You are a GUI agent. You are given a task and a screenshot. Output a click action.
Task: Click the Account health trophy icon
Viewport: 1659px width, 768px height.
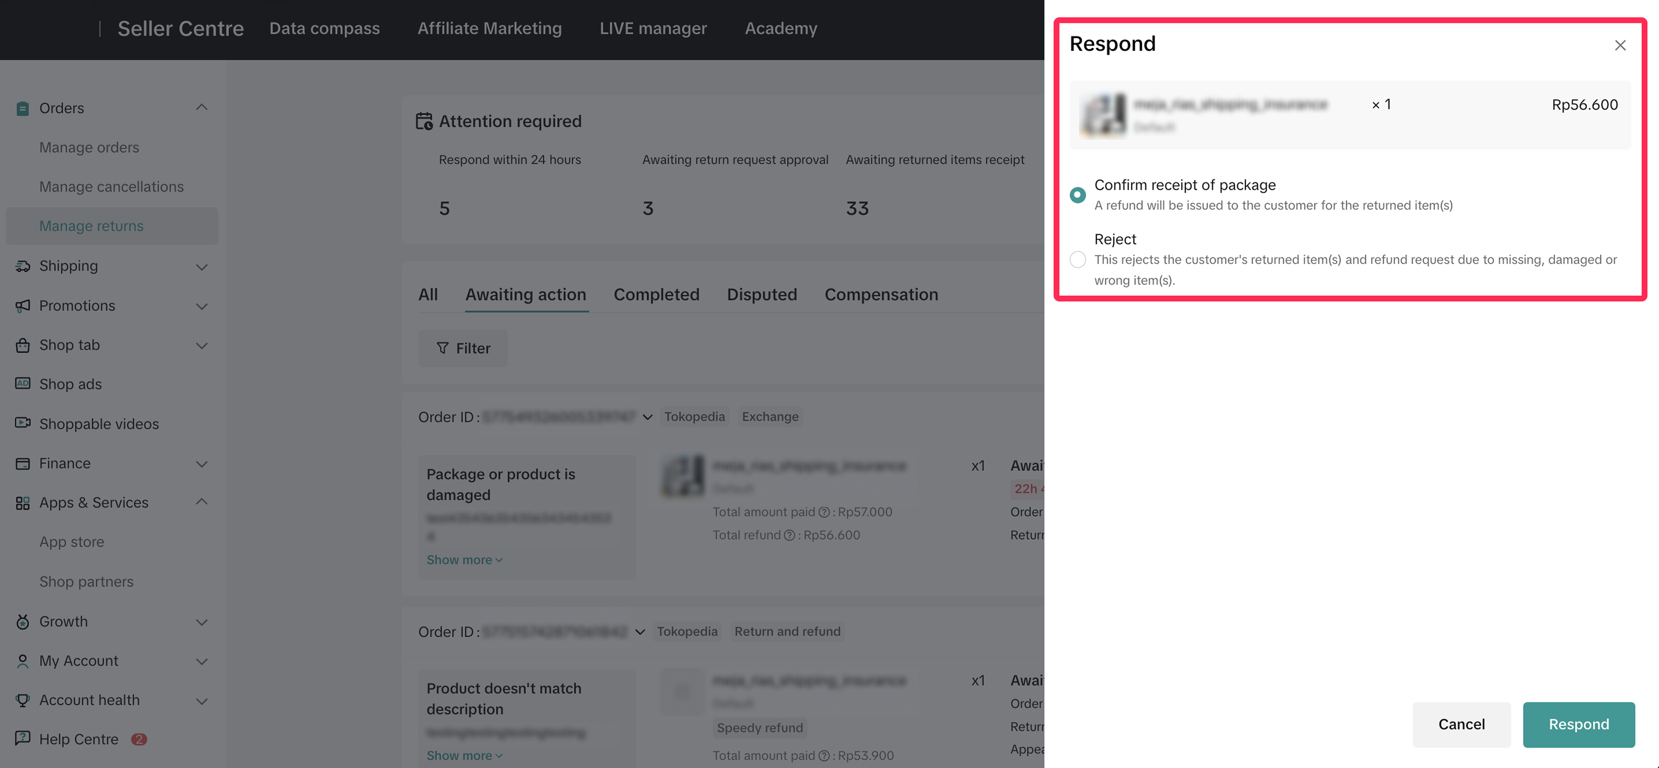coord(23,700)
